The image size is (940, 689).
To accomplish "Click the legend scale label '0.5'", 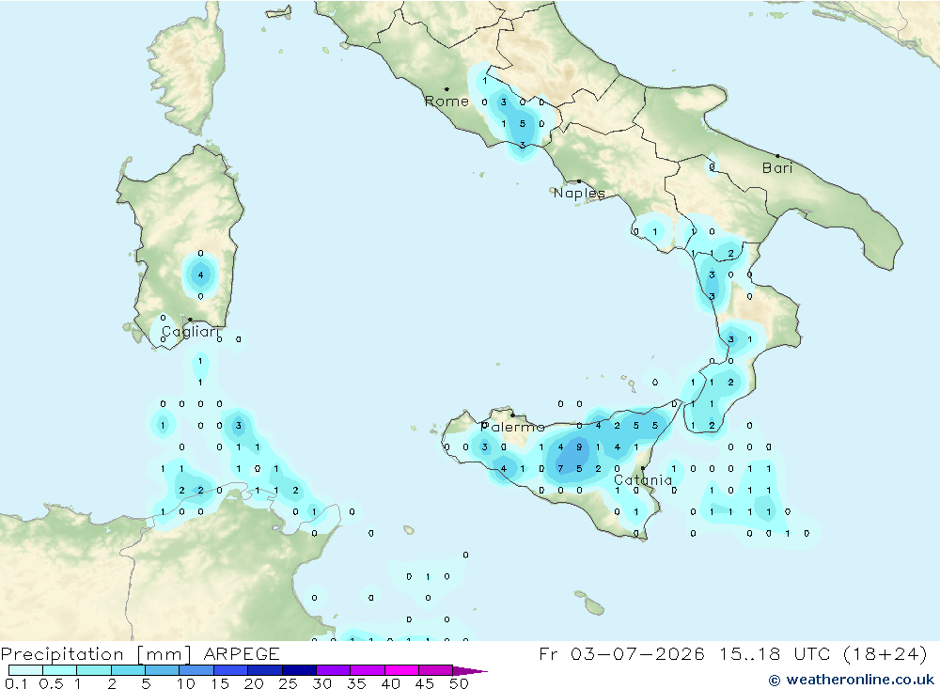I will tap(51, 683).
